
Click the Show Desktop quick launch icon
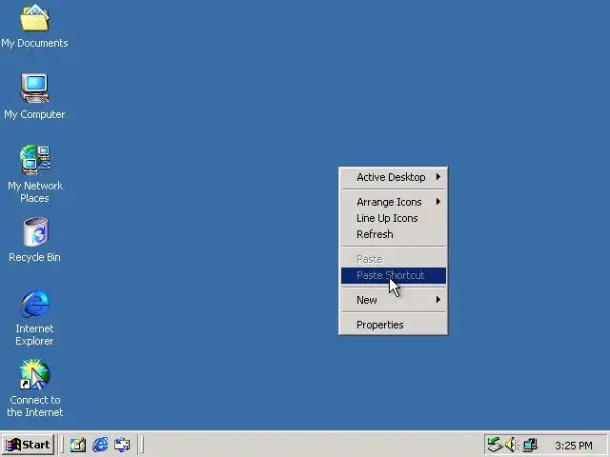(78, 445)
